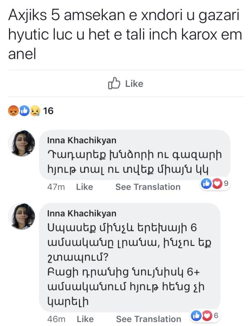Open the reaction count 9 on the first comment
The height and width of the screenshot is (326, 252).
tap(226, 183)
